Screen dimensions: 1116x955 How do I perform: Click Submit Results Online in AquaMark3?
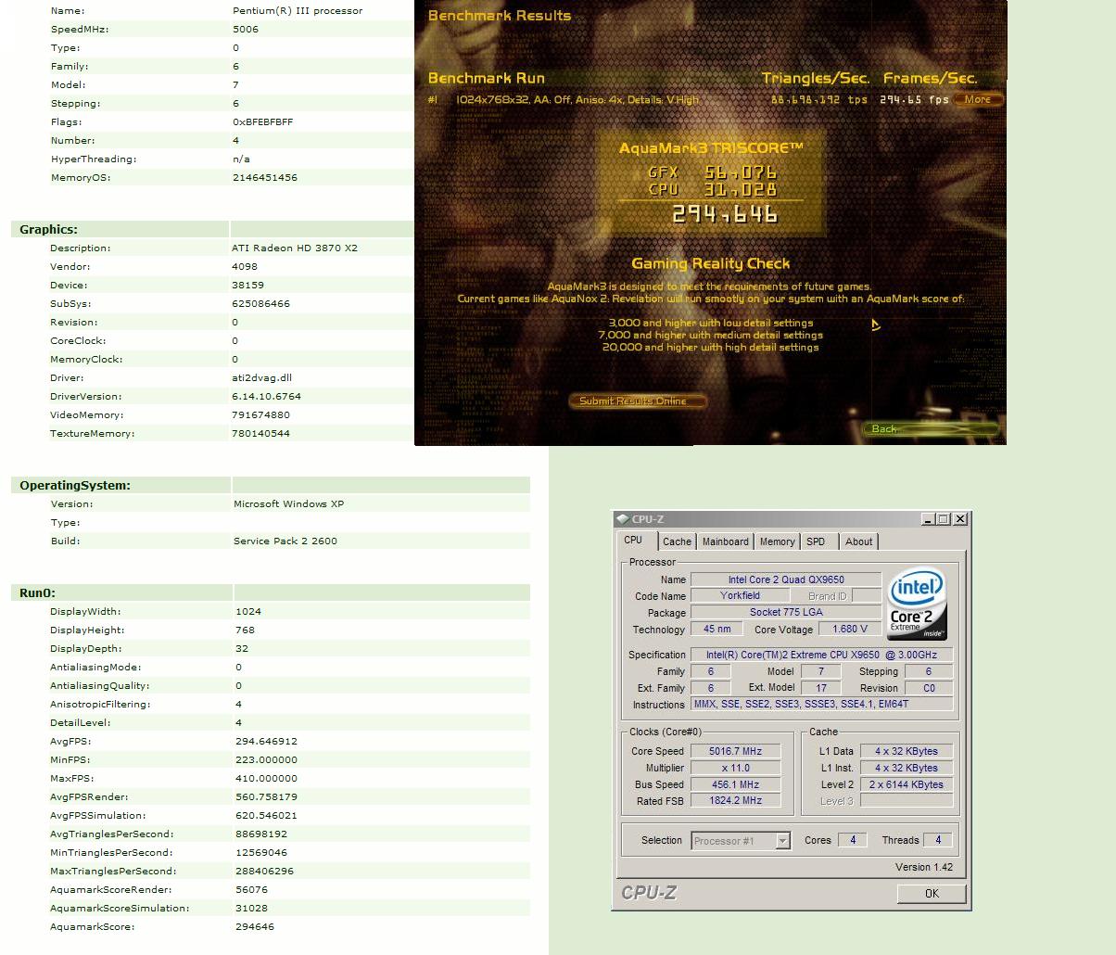coord(637,401)
